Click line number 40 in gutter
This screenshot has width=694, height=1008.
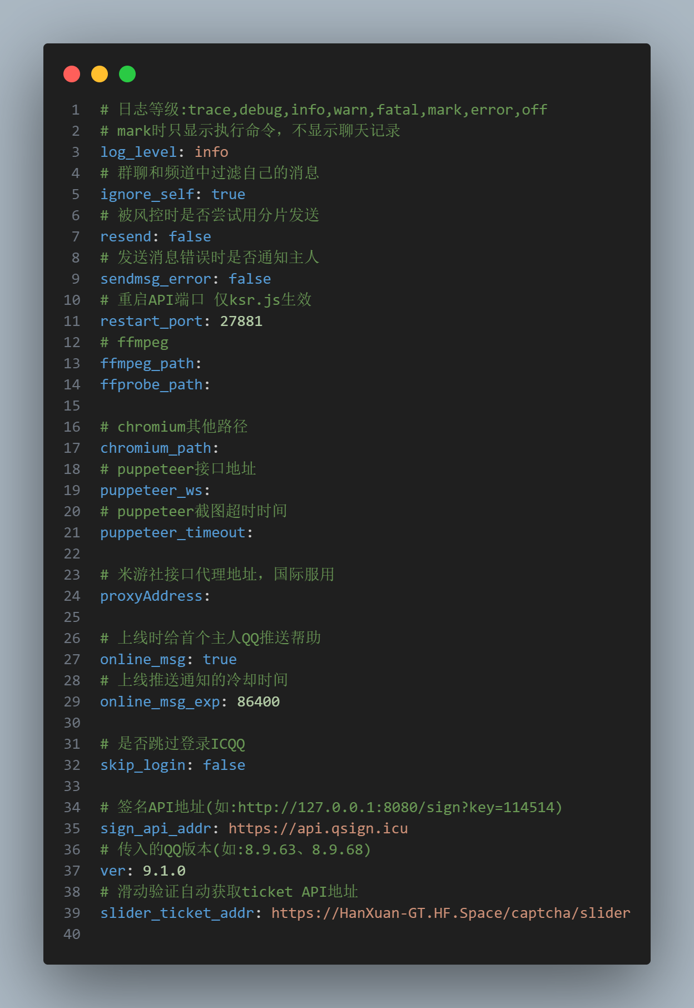[72, 934]
